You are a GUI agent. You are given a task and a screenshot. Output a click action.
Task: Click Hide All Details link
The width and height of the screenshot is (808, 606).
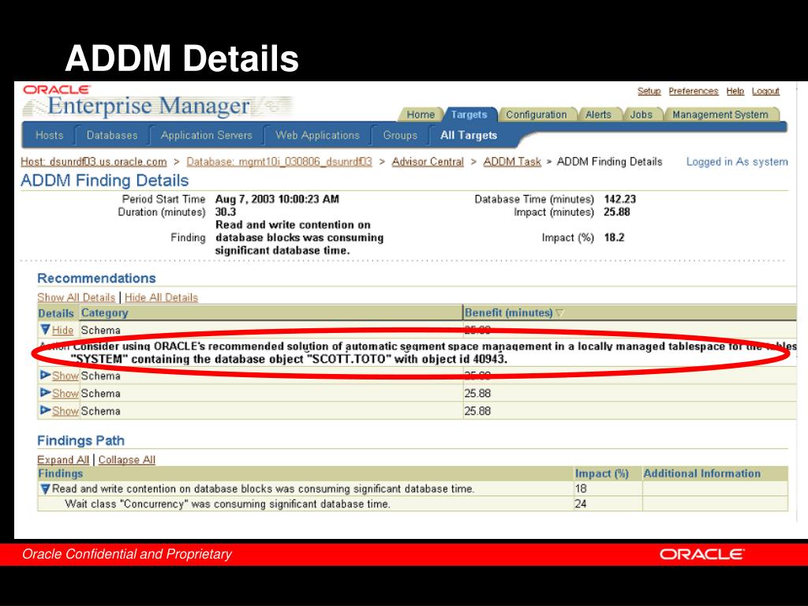click(x=161, y=297)
